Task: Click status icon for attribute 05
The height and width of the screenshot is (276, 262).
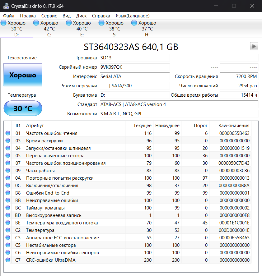Action: (x=8, y=155)
